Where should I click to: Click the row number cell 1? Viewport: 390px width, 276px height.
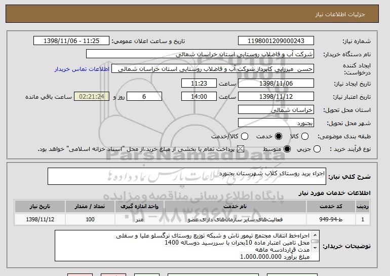click(x=363, y=219)
